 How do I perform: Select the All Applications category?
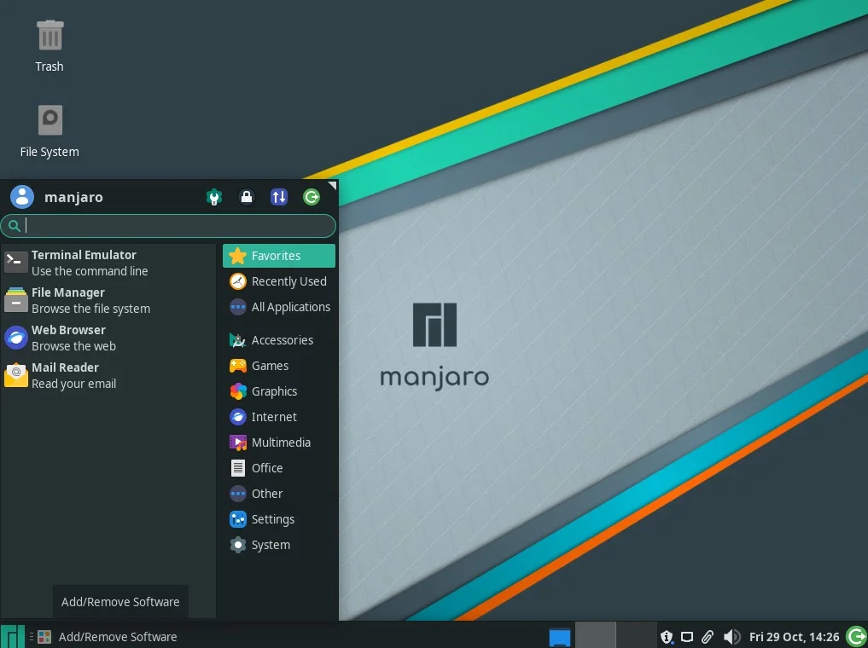coord(279,307)
